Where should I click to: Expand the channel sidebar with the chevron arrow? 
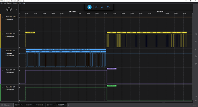click(17, 9)
